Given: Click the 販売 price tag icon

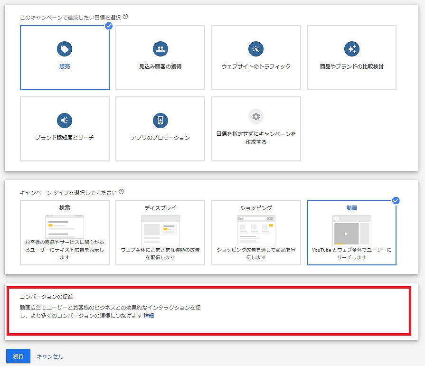Looking at the screenshot, I should 65,49.
